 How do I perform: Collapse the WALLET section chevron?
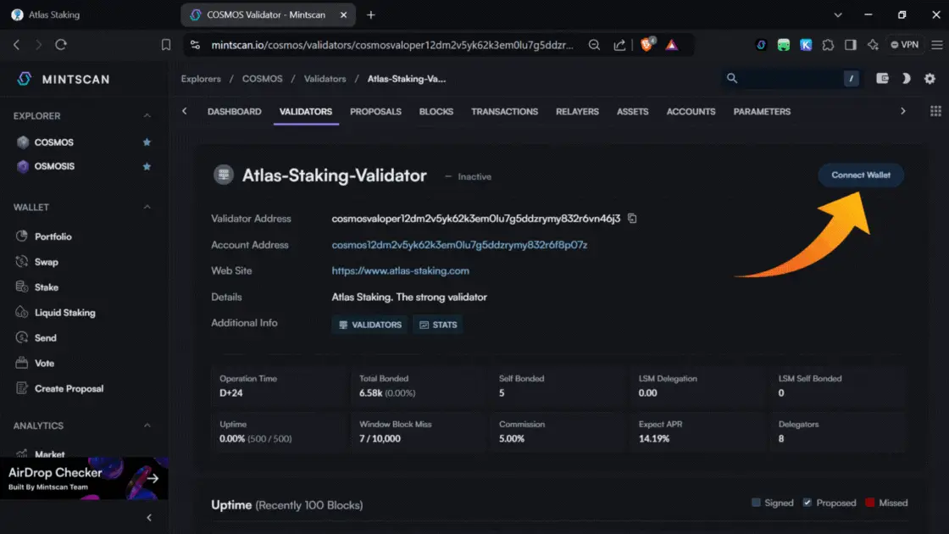pos(147,208)
